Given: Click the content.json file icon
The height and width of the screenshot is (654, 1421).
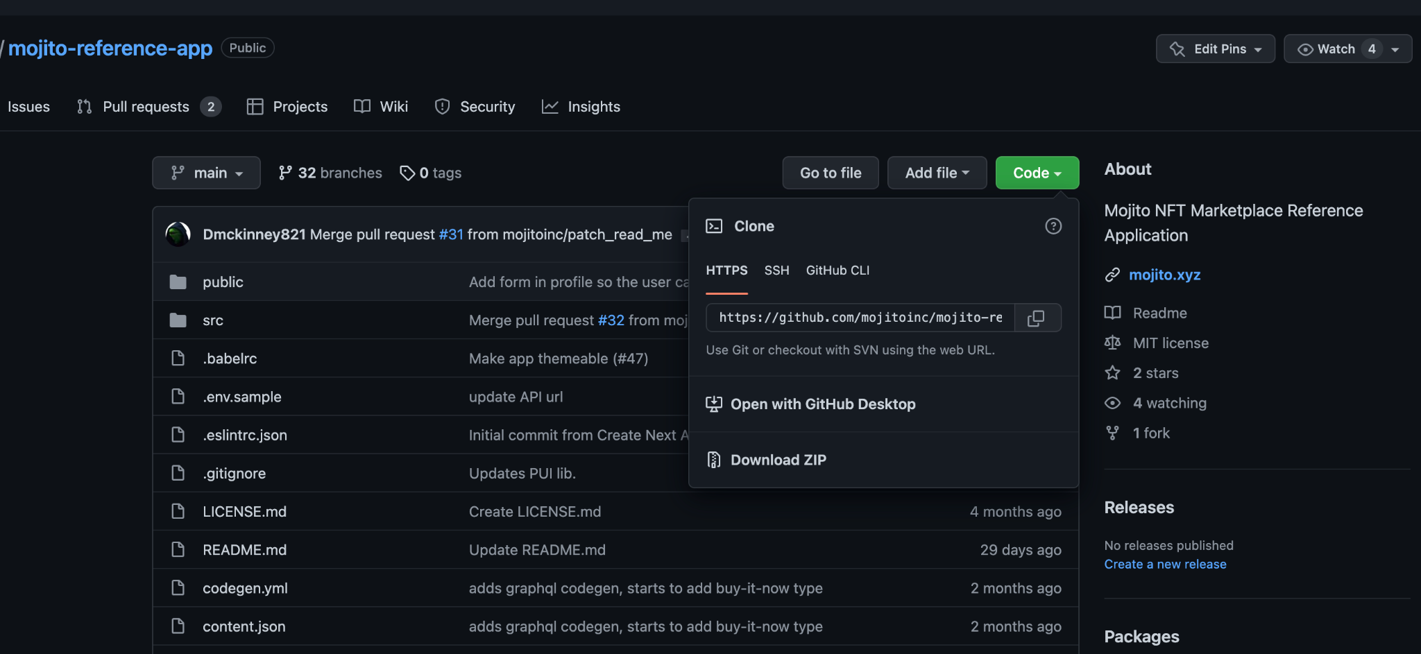Looking at the screenshot, I should tap(178, 626).
